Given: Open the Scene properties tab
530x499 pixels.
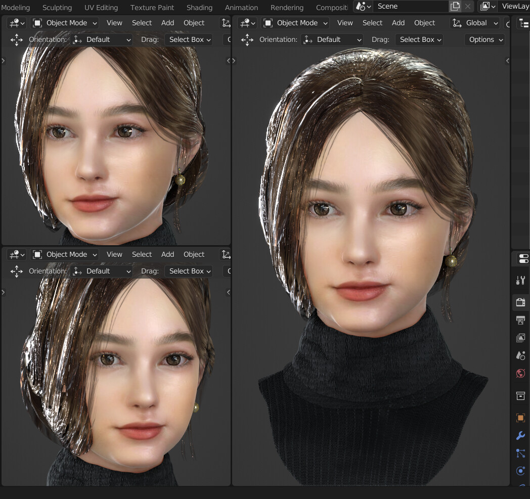Looking at the screenshot, I should tap(521, 355).
